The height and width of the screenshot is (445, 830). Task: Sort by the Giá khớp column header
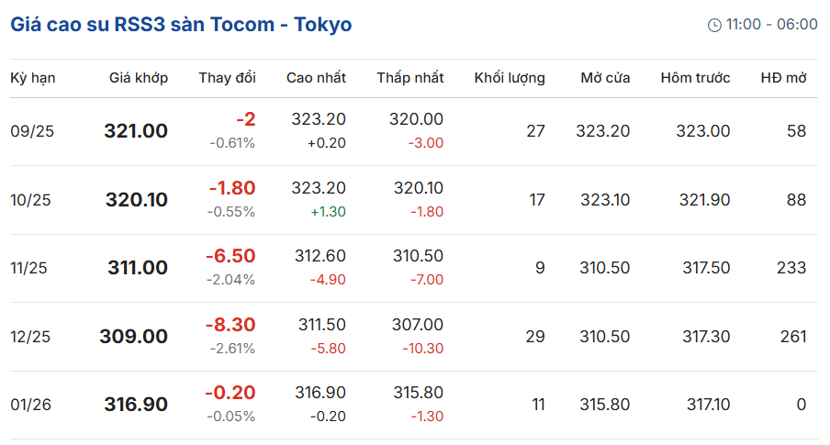point(139,78)
